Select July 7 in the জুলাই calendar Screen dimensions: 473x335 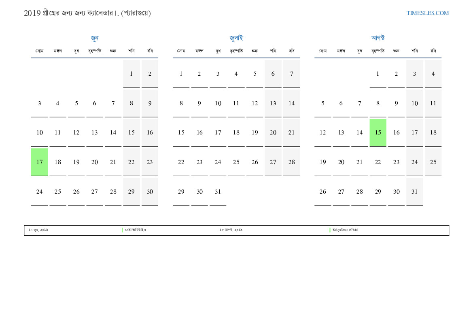pos(291,74)
